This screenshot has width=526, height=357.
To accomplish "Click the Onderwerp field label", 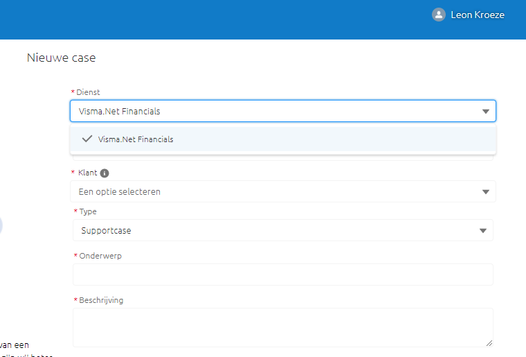I will pyautogui.click(x=100, y=256).
